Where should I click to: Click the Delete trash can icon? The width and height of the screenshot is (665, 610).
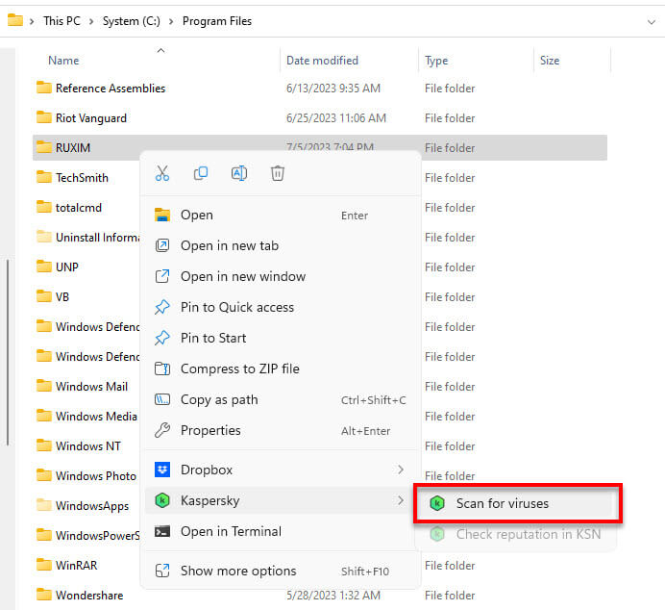278,173
